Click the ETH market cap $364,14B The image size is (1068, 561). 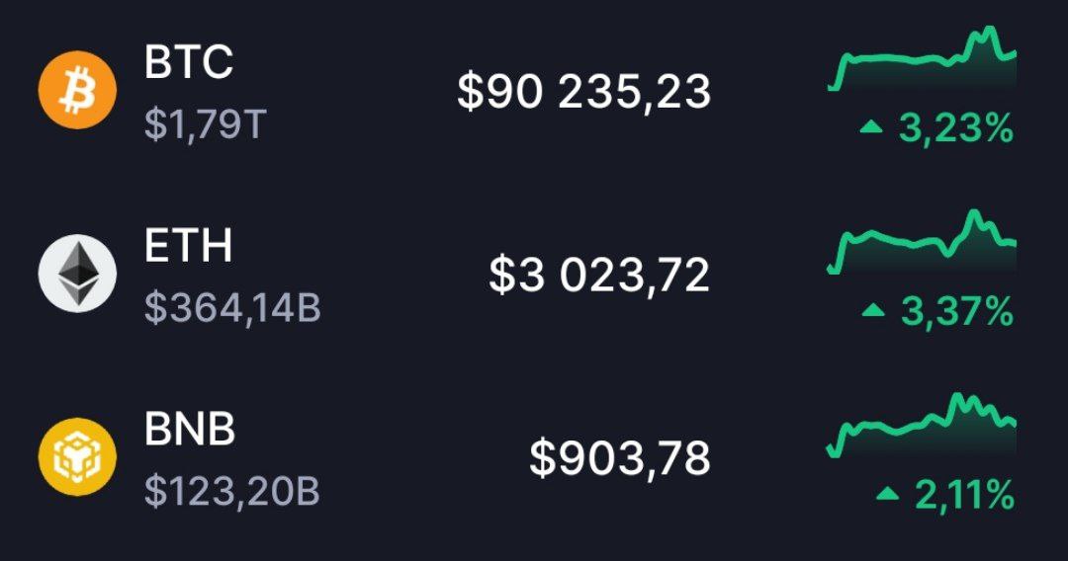coord(232,308)
